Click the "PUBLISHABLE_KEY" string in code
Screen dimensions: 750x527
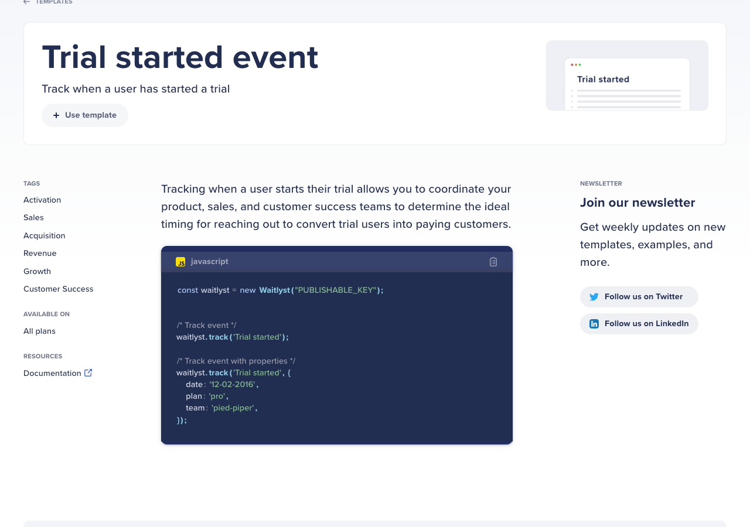pos(335,290)
